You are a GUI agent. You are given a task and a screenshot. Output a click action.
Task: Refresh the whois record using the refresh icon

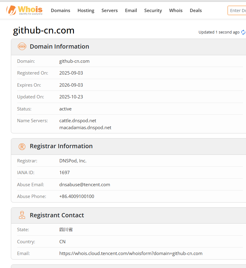(x=243, y=32)
